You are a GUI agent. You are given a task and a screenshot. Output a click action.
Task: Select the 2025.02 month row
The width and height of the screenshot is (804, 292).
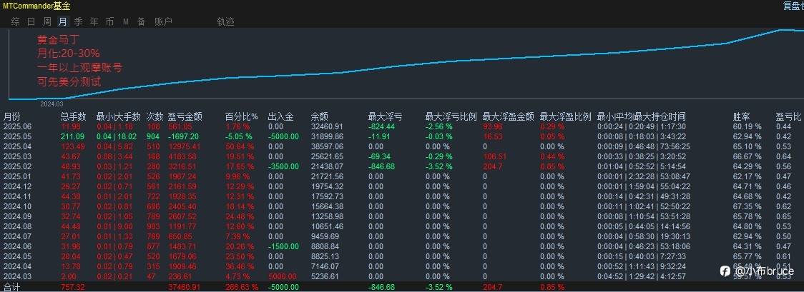click(x=402, y=166)
